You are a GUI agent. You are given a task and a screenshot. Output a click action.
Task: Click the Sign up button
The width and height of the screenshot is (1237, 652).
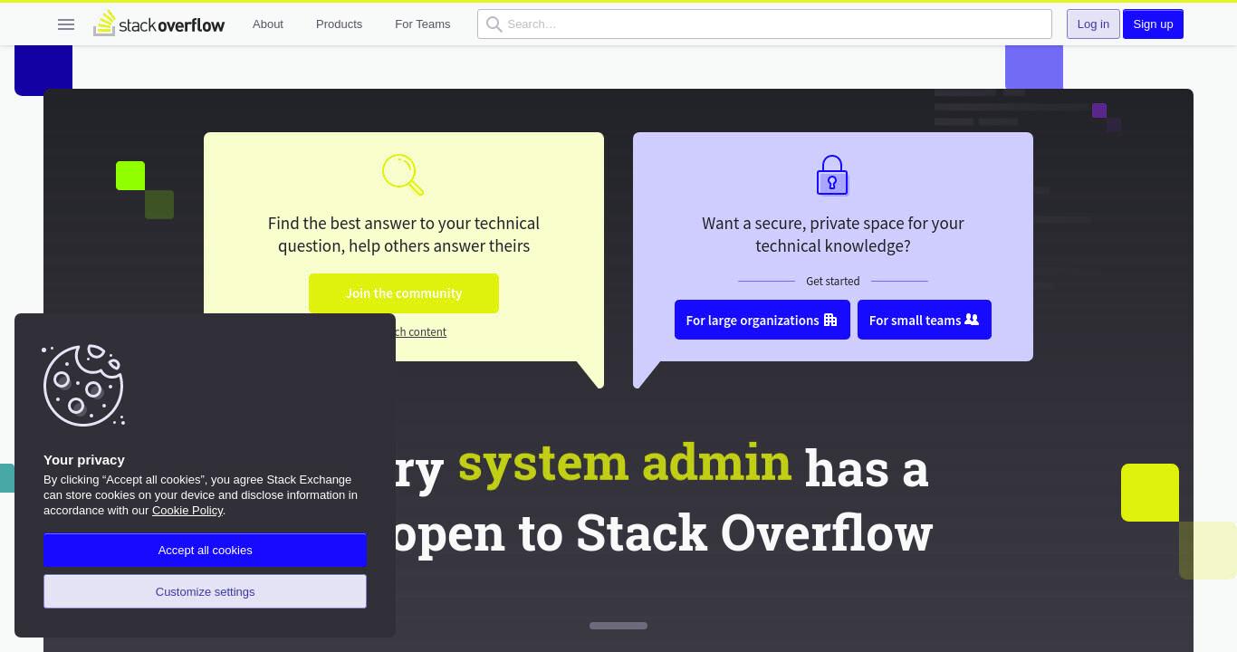tap(1153, 24)
